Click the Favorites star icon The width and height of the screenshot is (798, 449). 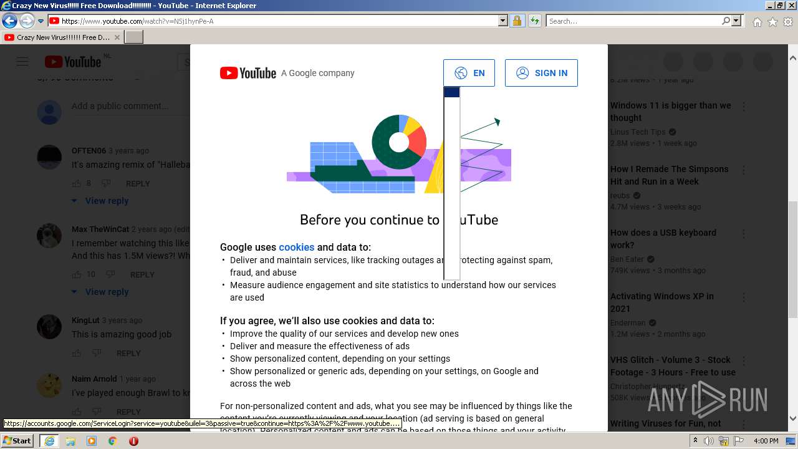pyautogui.click(x=772, y=22)
